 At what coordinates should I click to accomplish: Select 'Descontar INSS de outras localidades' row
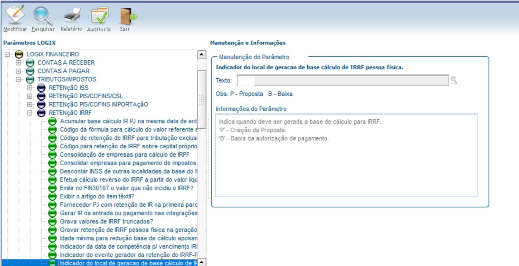coord(128,172)
